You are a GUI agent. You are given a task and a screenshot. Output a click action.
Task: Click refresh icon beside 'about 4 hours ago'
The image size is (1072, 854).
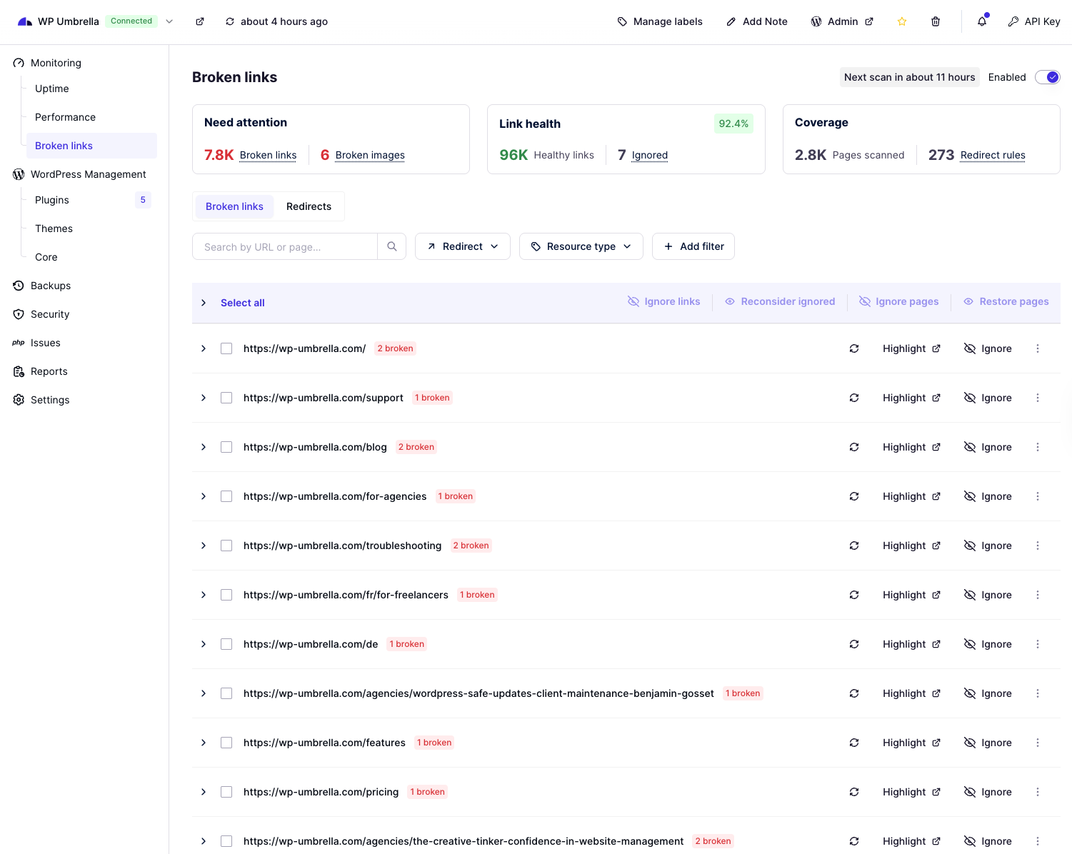[x=230, y=21]
